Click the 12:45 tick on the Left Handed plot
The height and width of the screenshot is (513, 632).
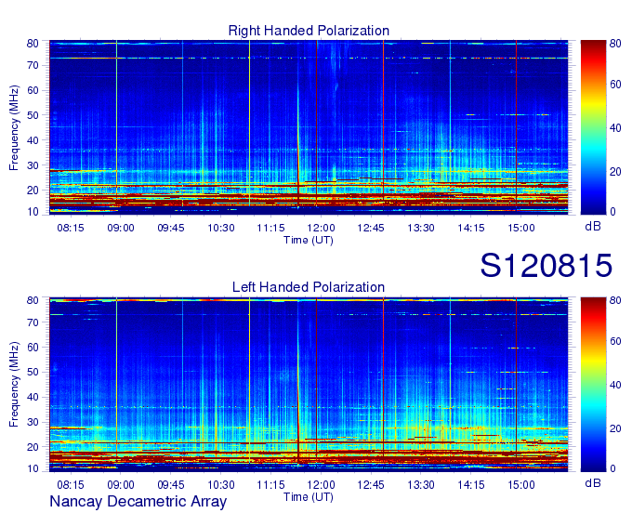[371, 485]
